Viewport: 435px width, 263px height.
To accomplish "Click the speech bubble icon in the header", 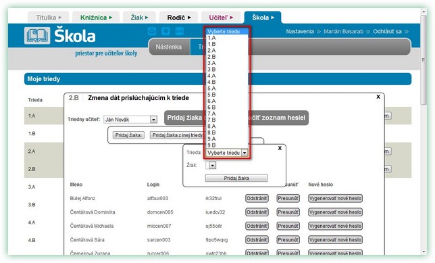I will (x=165, y=31).
